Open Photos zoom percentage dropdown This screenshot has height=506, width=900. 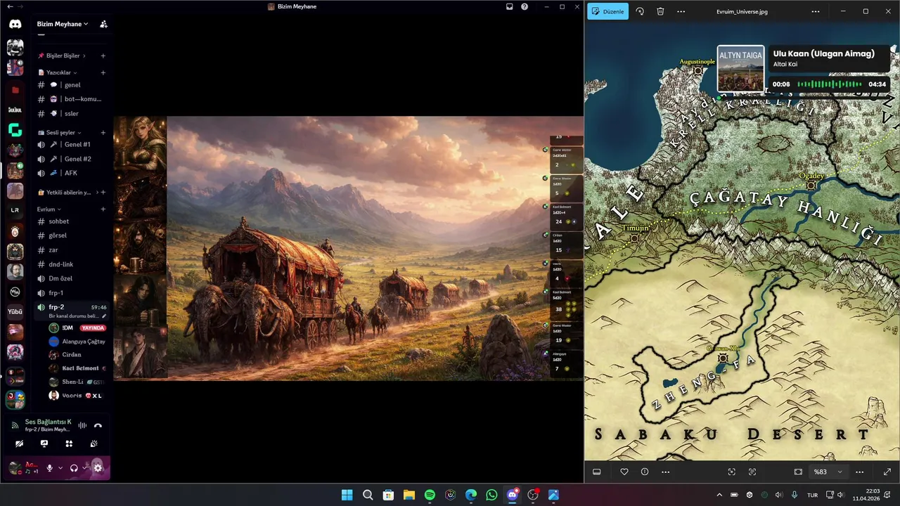click(828, 472)
